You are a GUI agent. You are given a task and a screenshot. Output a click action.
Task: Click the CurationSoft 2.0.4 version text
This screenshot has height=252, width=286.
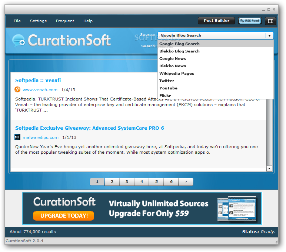[24, 241]
